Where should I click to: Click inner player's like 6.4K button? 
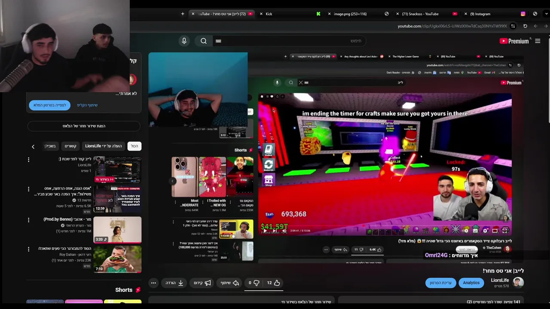tap(376, 249)
